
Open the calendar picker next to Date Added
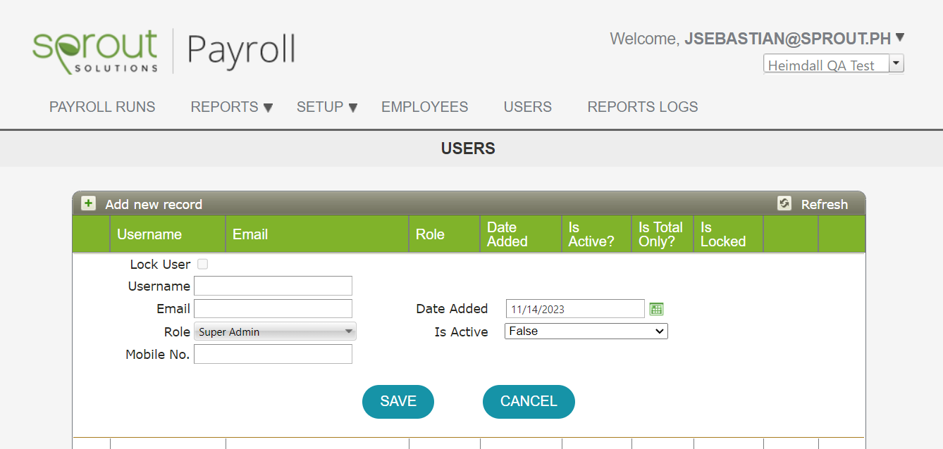(656, 309)
